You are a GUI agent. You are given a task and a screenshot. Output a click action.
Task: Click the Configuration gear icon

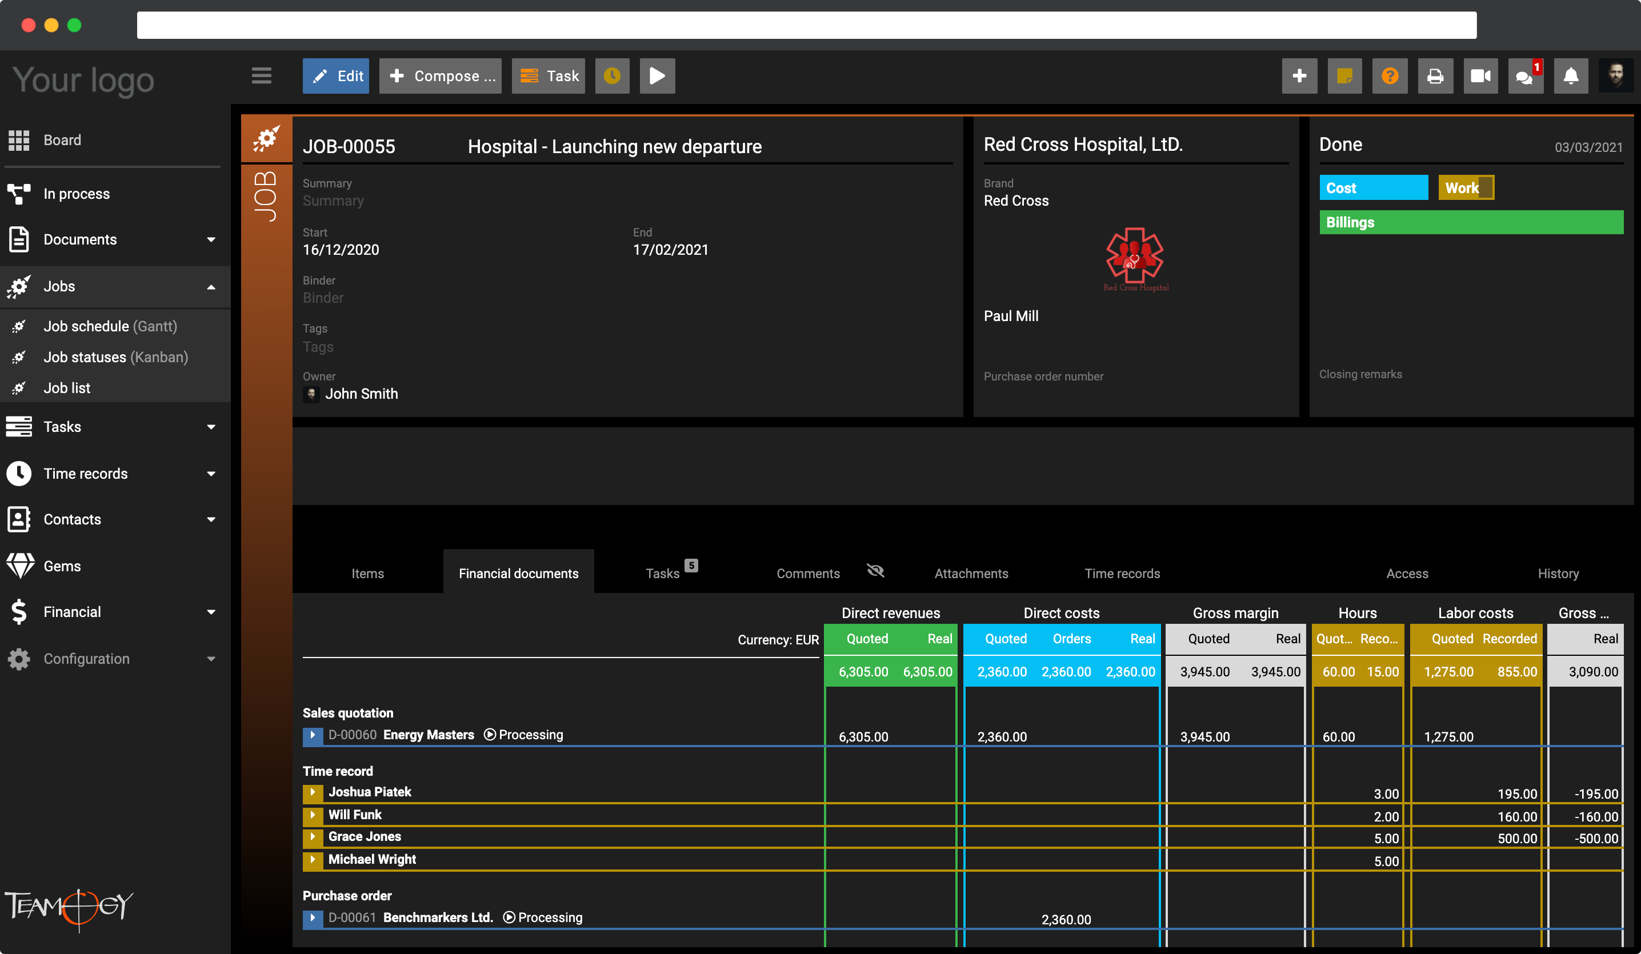(x=19, y=659)
